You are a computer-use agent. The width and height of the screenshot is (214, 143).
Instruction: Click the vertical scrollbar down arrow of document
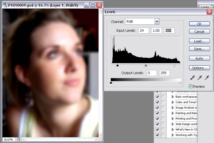(x=100, y=135)
